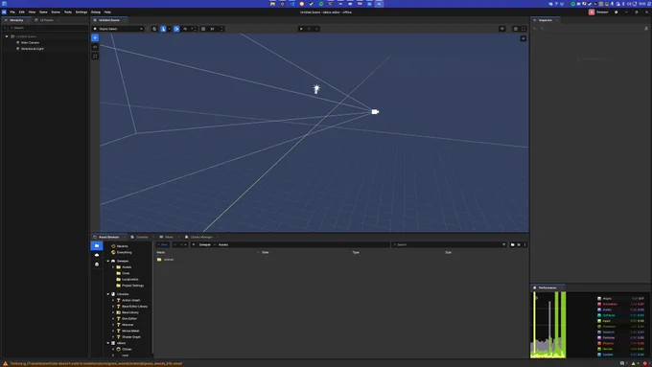652x367 pixels.
Task: Show Everything in asset browser
Action: [125, 252]
